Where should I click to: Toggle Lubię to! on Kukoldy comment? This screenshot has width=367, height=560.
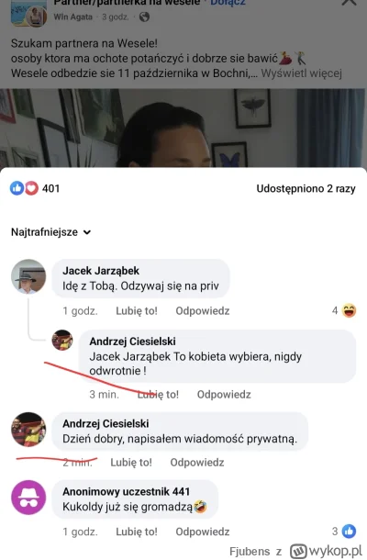click(137, 532)
